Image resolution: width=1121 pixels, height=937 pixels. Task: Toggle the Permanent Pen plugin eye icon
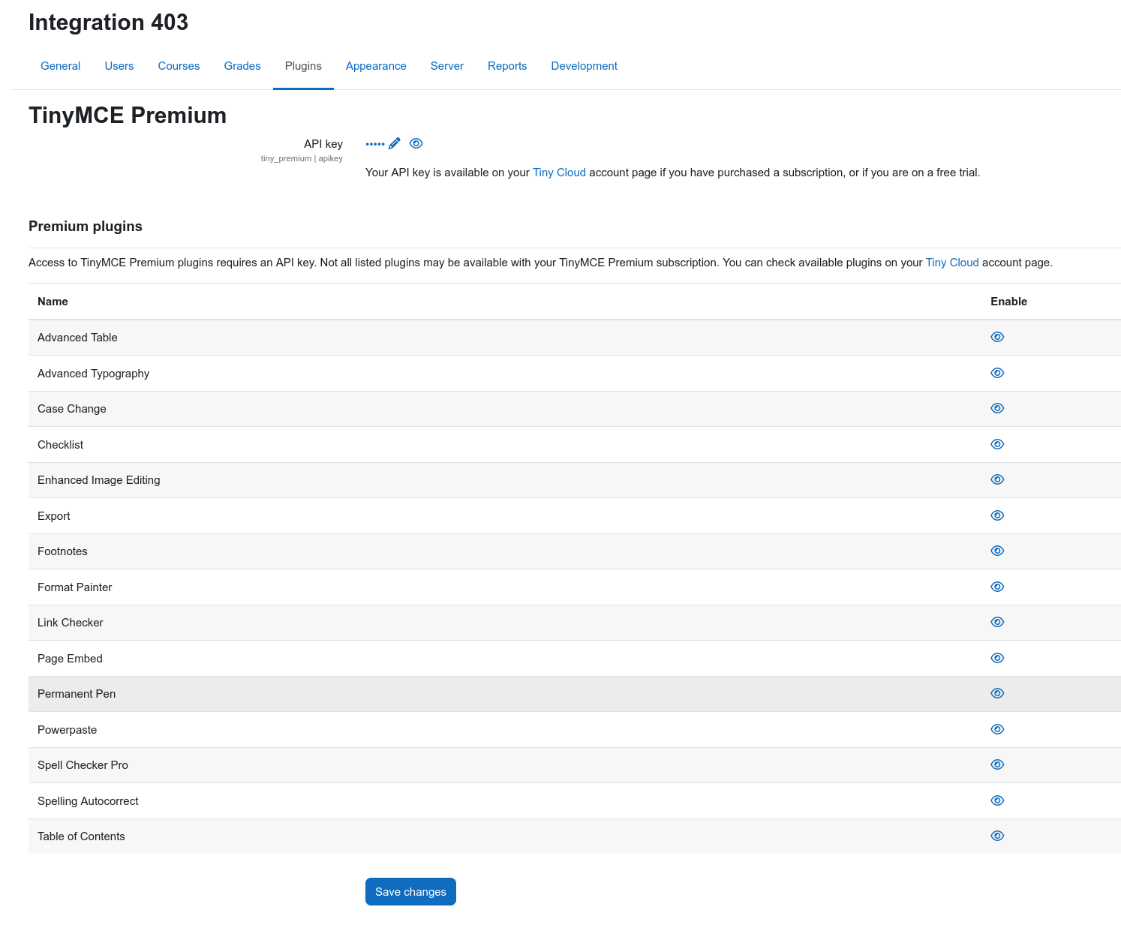997,693
